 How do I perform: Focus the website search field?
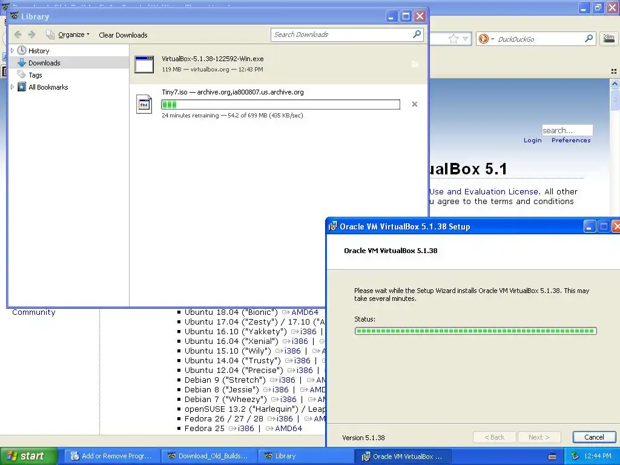[x=567, y=131]
